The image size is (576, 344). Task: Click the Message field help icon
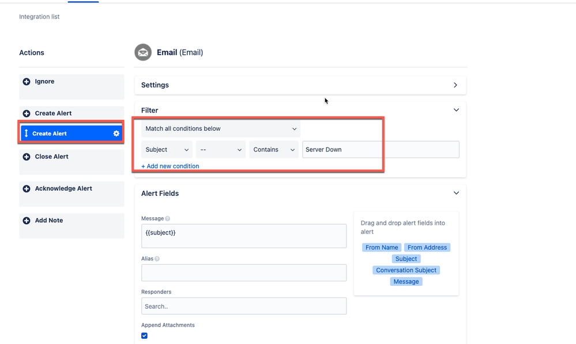(x=168, y=218)
